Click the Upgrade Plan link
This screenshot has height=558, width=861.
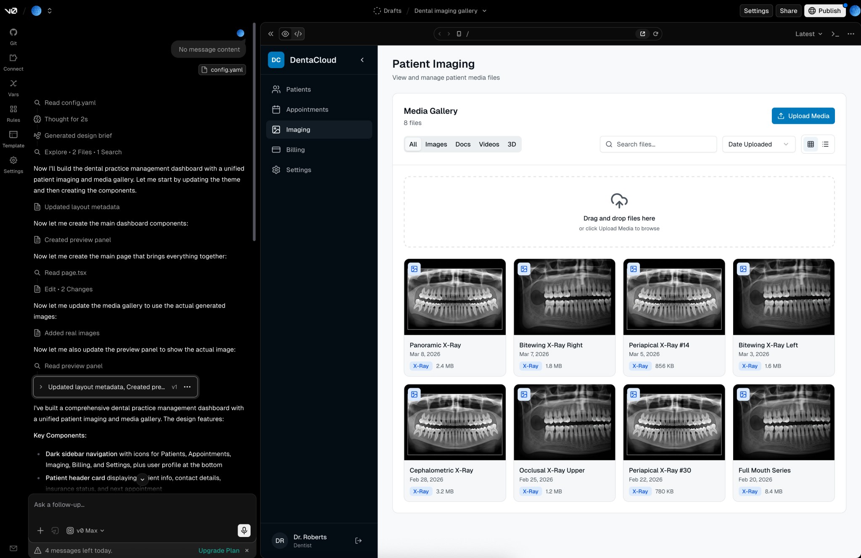tap(219, 550)
